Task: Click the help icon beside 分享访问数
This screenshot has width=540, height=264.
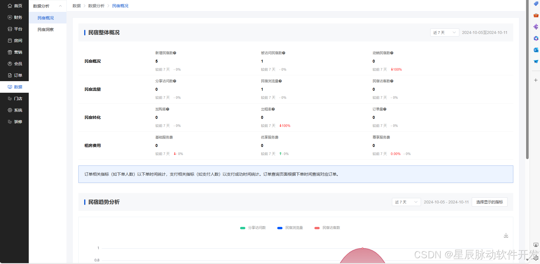Action: coord(174,81)
